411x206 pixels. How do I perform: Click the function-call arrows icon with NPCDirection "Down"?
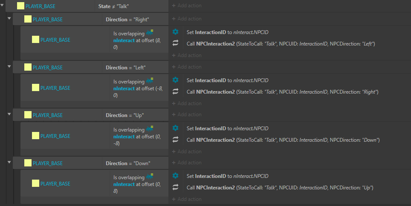pos(175,139)
